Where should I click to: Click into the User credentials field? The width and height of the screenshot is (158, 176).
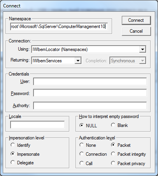[90, 81]
